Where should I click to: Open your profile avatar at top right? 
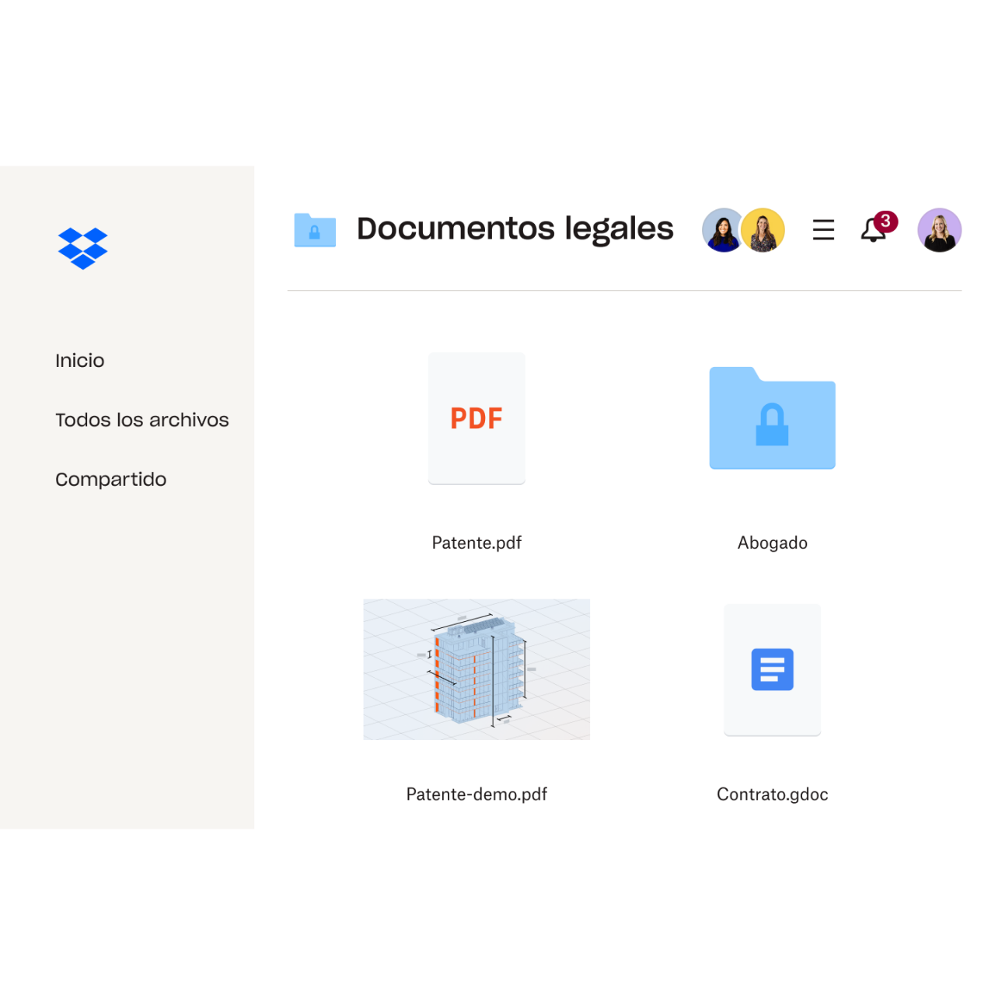pos(940,229)
